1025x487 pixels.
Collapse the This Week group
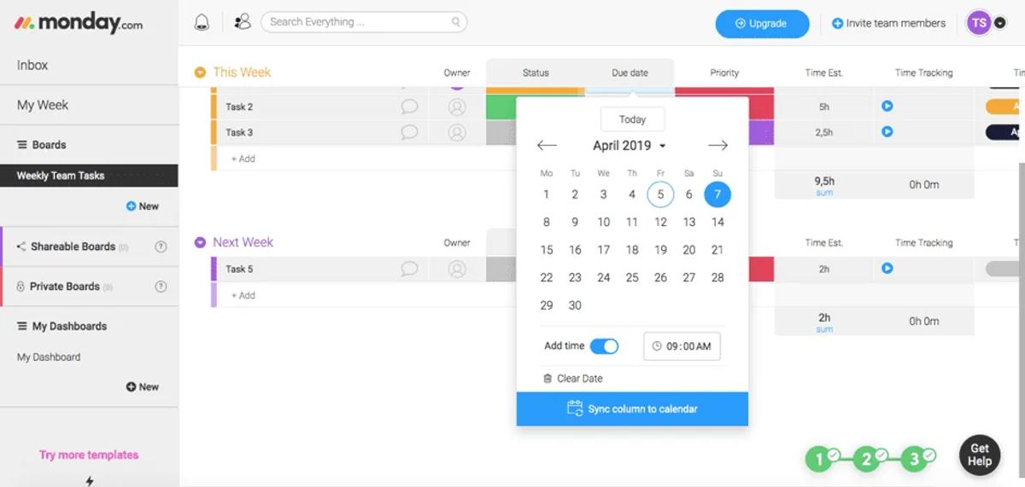[200, 72]
